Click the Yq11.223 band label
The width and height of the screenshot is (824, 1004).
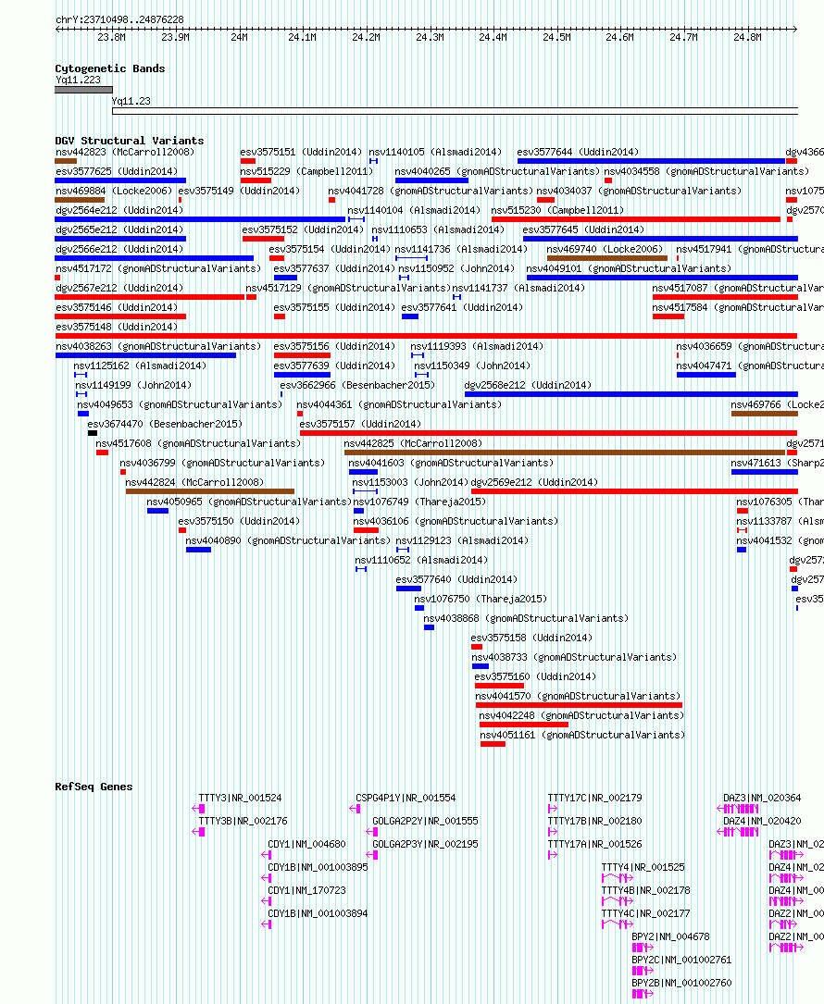[x=78, y=80]
